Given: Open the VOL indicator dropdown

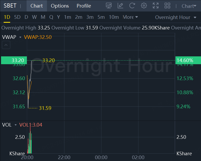Looking at the screenshot, I should point(16,125).
